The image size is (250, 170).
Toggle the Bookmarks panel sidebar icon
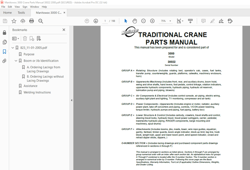(4, 51)
